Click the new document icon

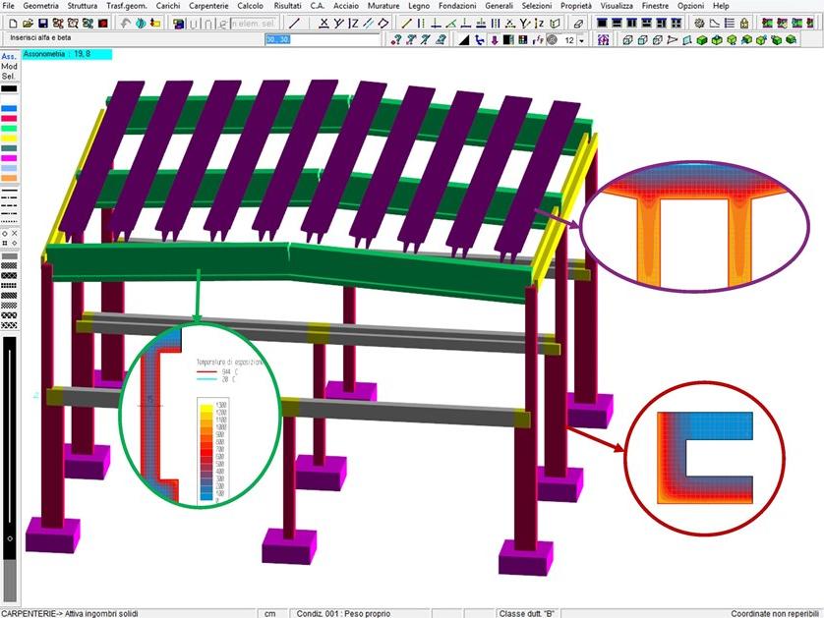[12, 23]
